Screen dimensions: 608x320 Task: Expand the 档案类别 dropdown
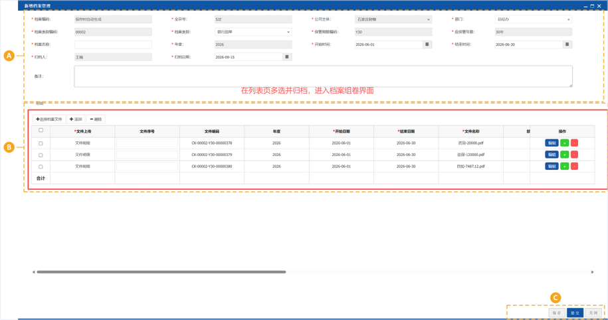point(288,32)
